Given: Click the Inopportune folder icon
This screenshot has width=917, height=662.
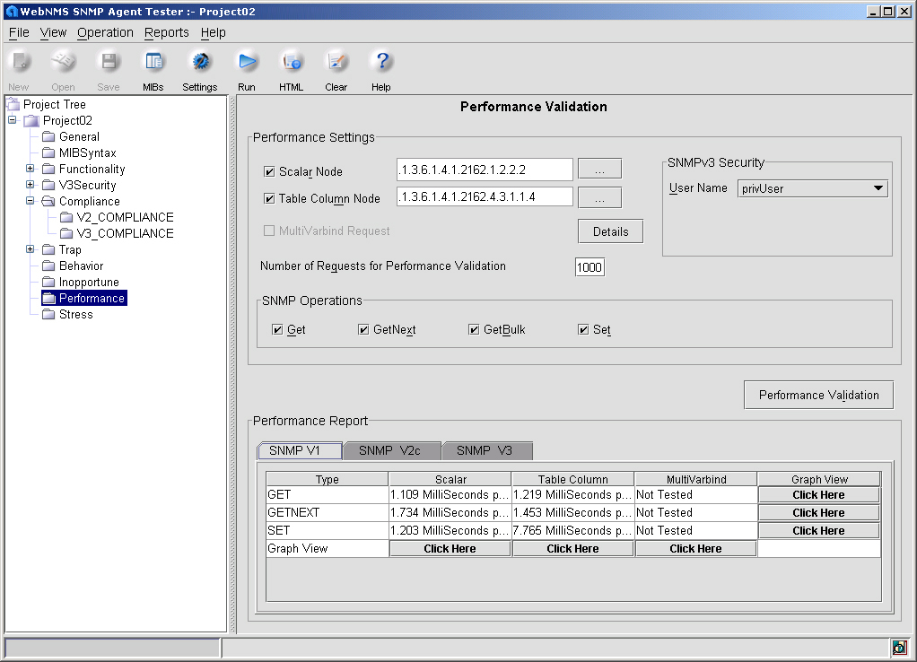Looking at the screenshot, I should pyautogui.click(x=48, y=283).
